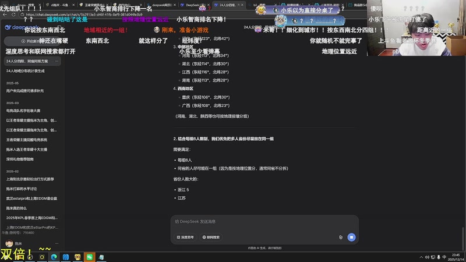Click the microphone icon in system tray
Screen dimensions: 466x262
pyautogui.click(x=439, y=257)
